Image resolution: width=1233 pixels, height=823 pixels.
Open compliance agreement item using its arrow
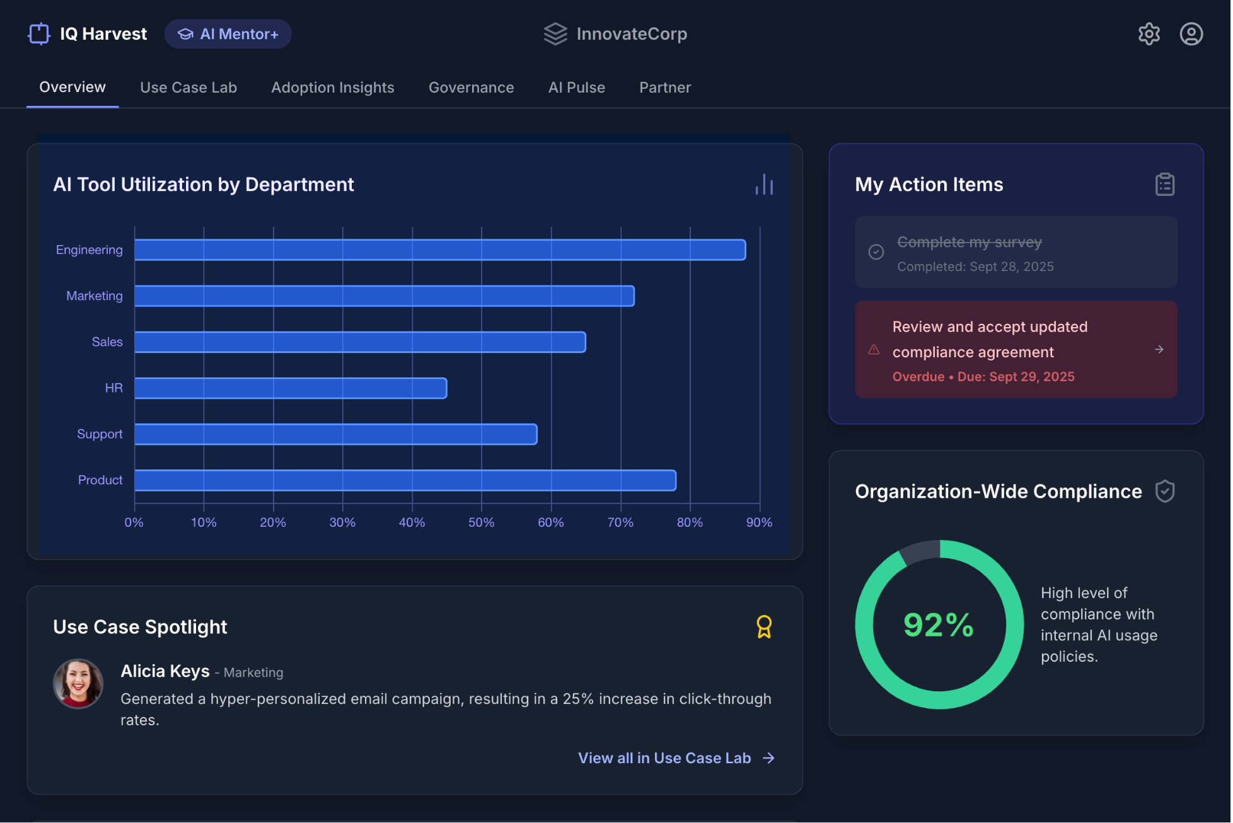[x=1159, y=350]
